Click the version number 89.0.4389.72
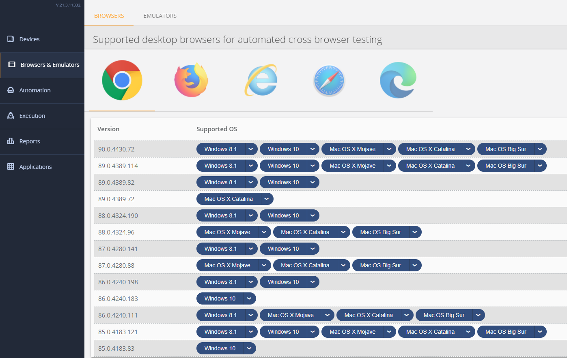 tap(116, 199)
